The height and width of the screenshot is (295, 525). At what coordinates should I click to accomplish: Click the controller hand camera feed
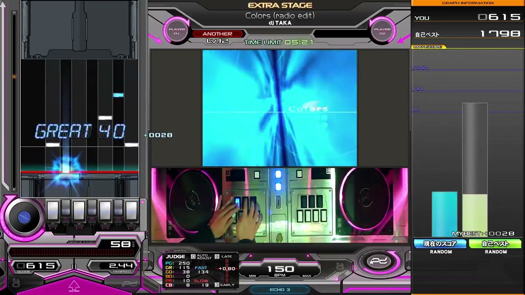click(280, 205)
